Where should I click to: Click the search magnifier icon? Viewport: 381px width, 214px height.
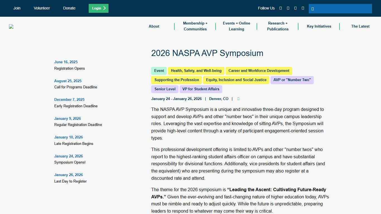[x=313, y=9]
